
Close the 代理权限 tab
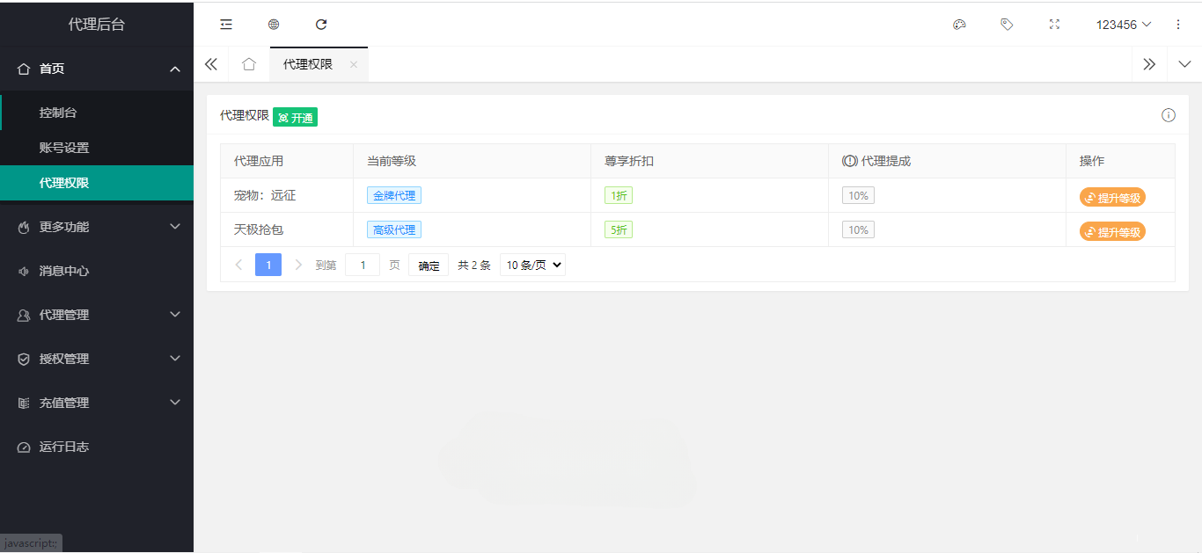(x=354, y=64)
